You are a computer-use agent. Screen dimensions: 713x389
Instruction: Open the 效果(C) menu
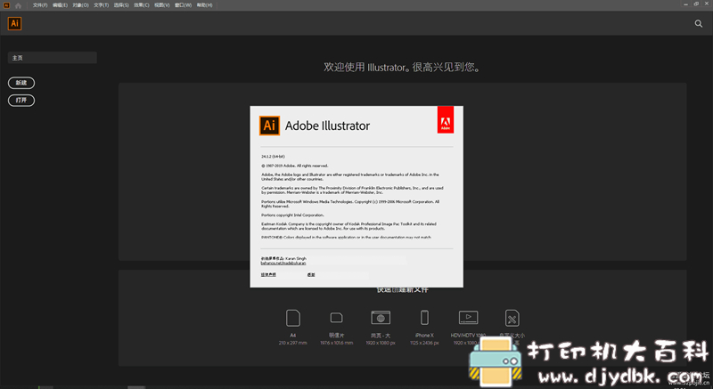142,5
